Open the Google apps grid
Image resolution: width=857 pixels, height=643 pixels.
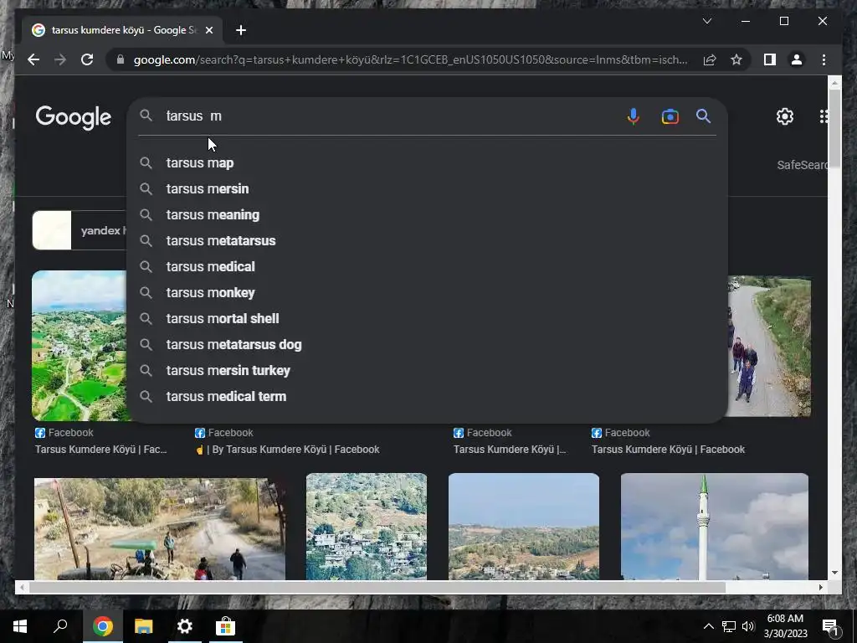pos(824,116)
